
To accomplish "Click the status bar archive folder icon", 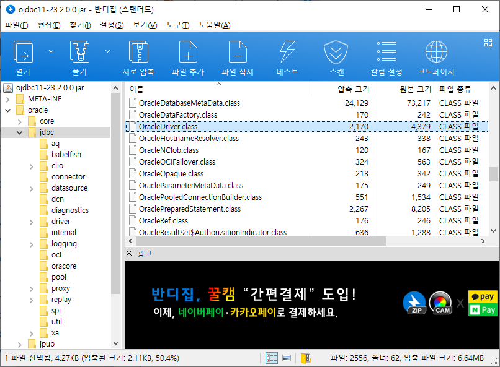I will pos(305,358).
